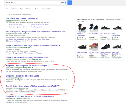This screenshot has height=104, width=126.
Task: Expand the Deichmann ad URL dropdown arrow
Action: point(29,33)
